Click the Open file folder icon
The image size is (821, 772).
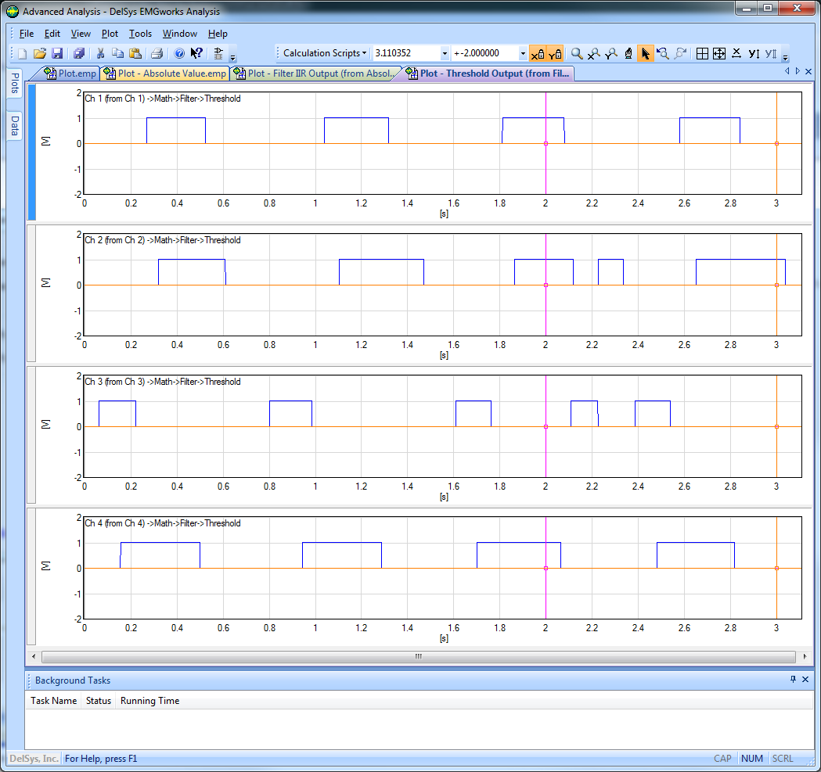(39, 54)
